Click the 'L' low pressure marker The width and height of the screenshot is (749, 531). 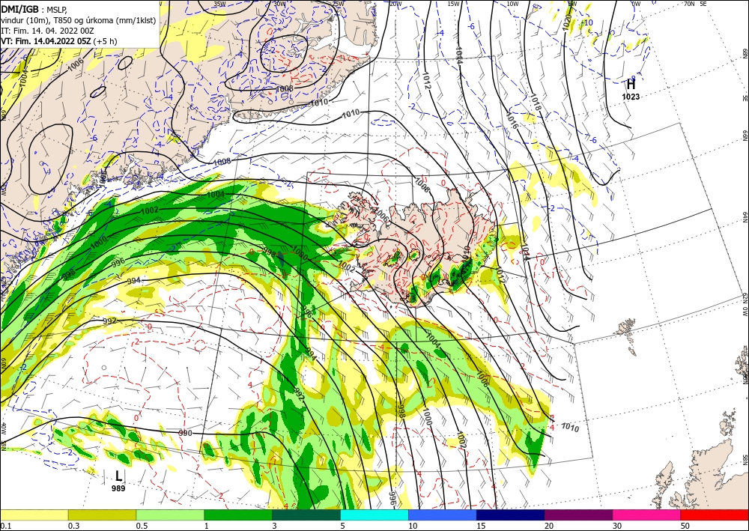tap(118, 476)
